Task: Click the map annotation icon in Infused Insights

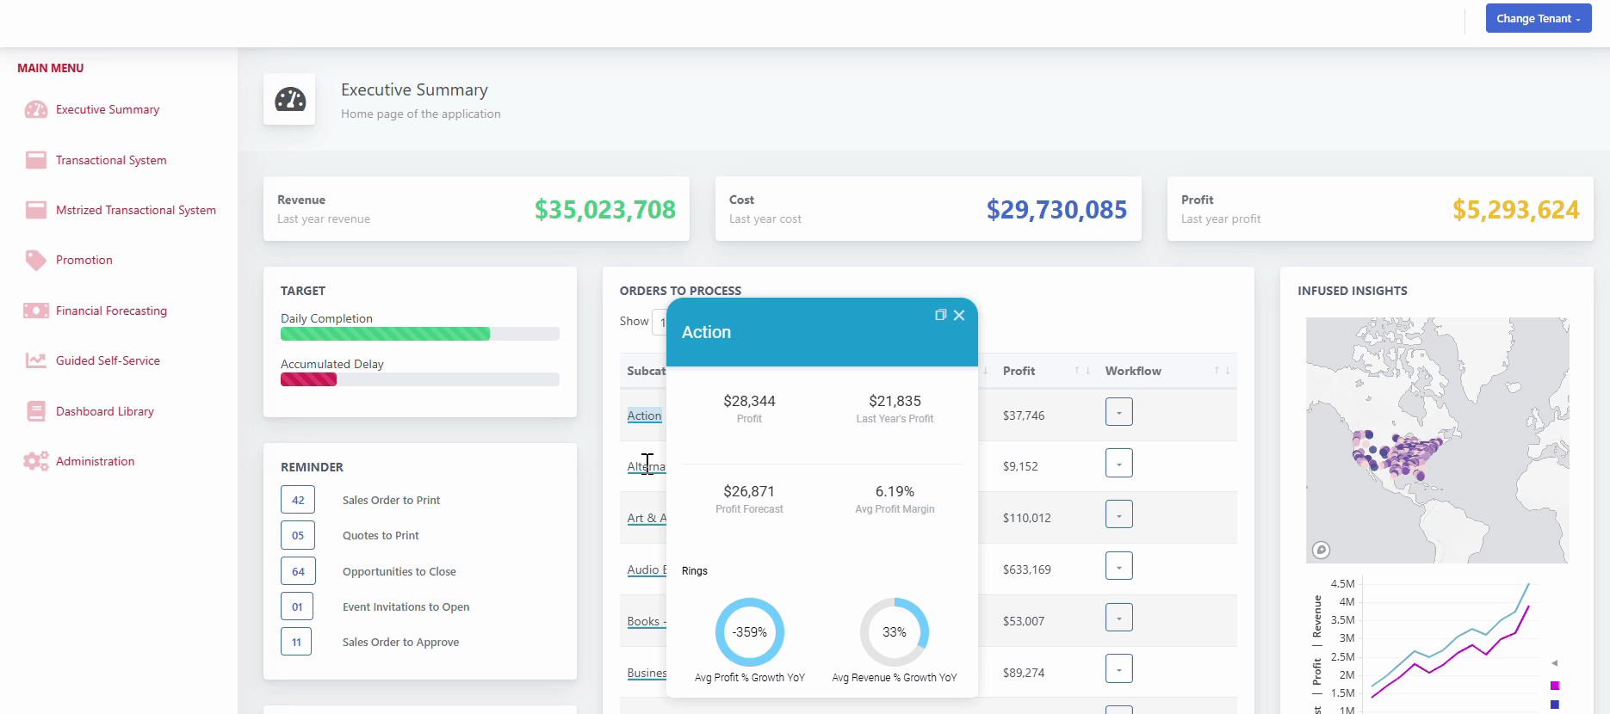Action: (1321, 550)
